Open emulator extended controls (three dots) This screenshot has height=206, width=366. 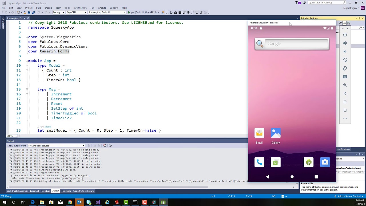point(345,118)
